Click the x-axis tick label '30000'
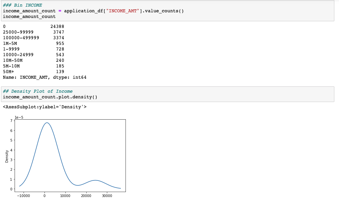The width and height of the screenshot is (339, 204). [107, 196]
